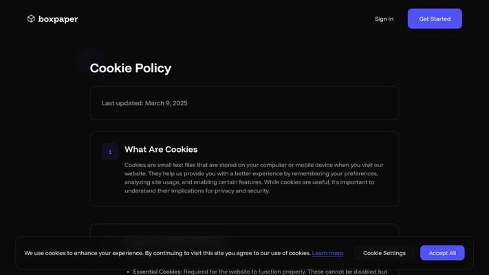Accept All cookies in the banner
The image size is (489, 275).
[x=442, y=253]
